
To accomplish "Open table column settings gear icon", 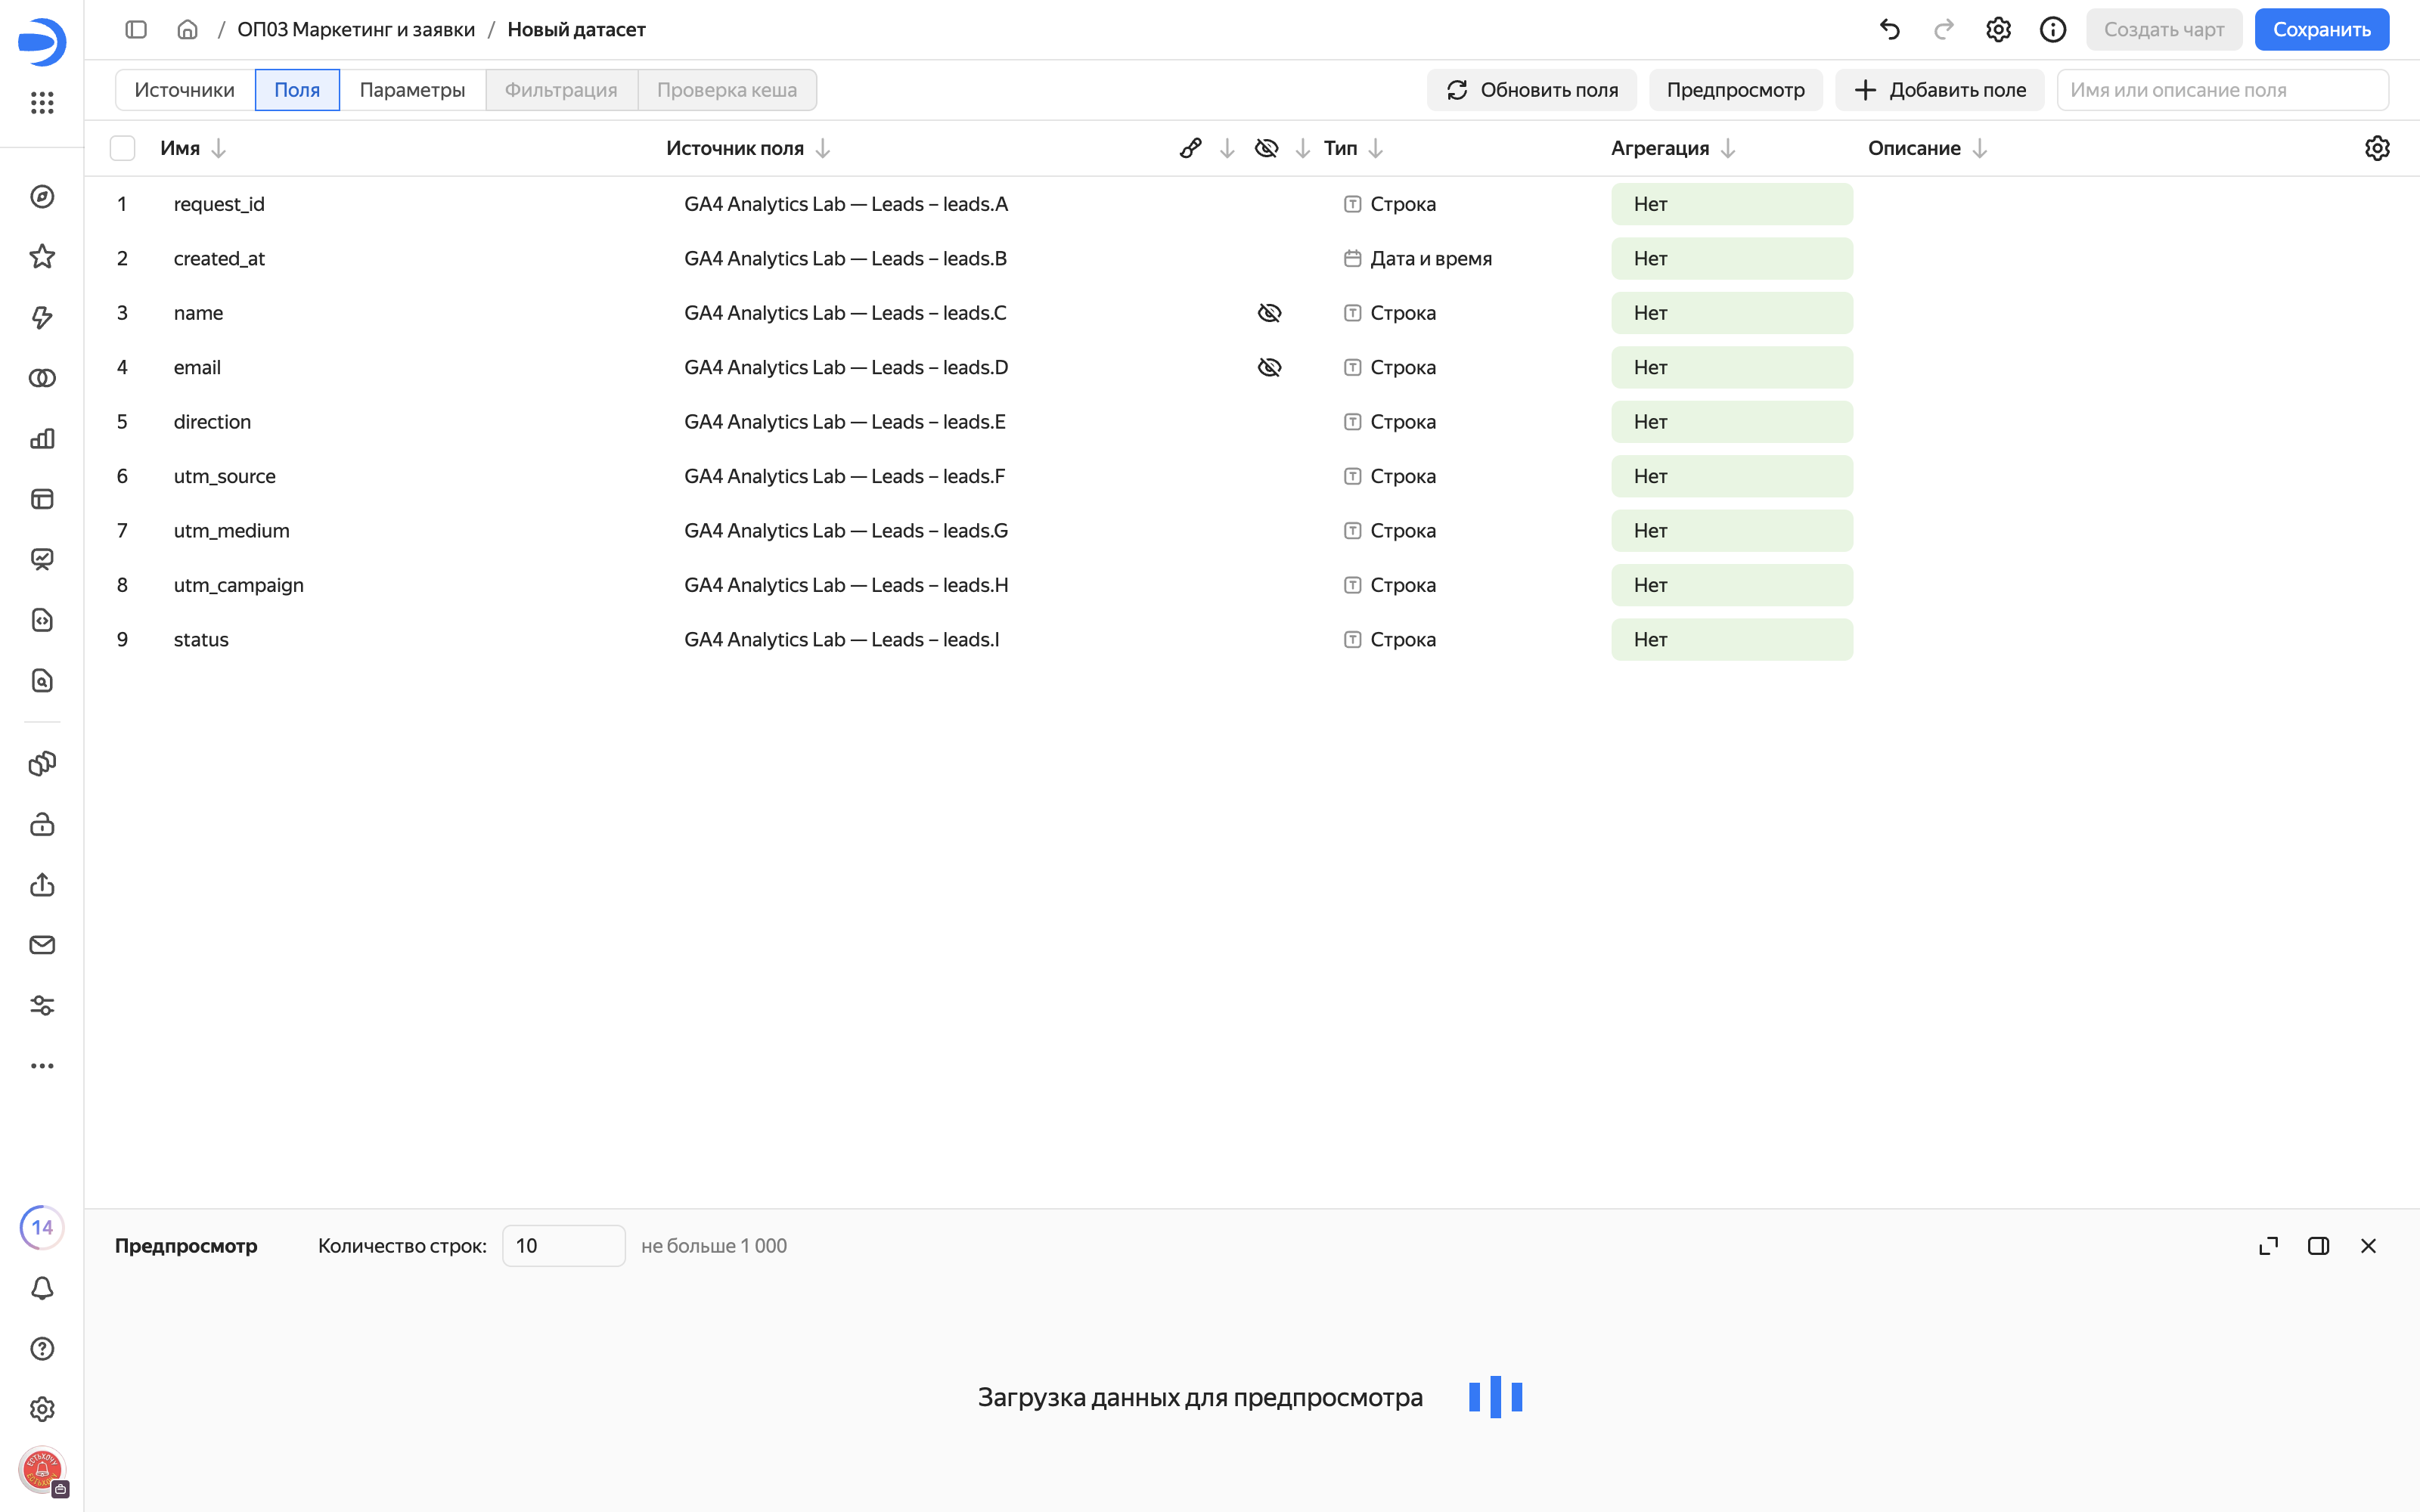I will click(x=2377, y=148).
